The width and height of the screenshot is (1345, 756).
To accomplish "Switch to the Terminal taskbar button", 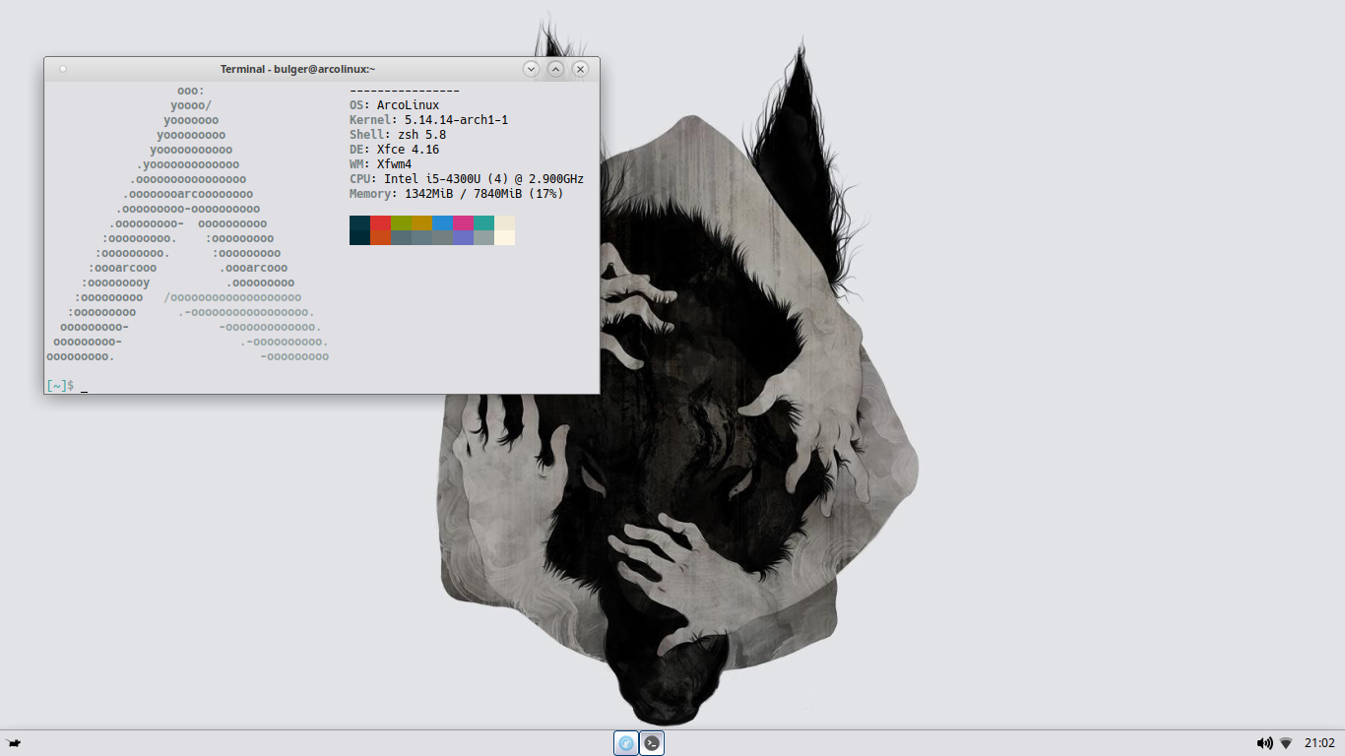I will (x=652, y=743).
